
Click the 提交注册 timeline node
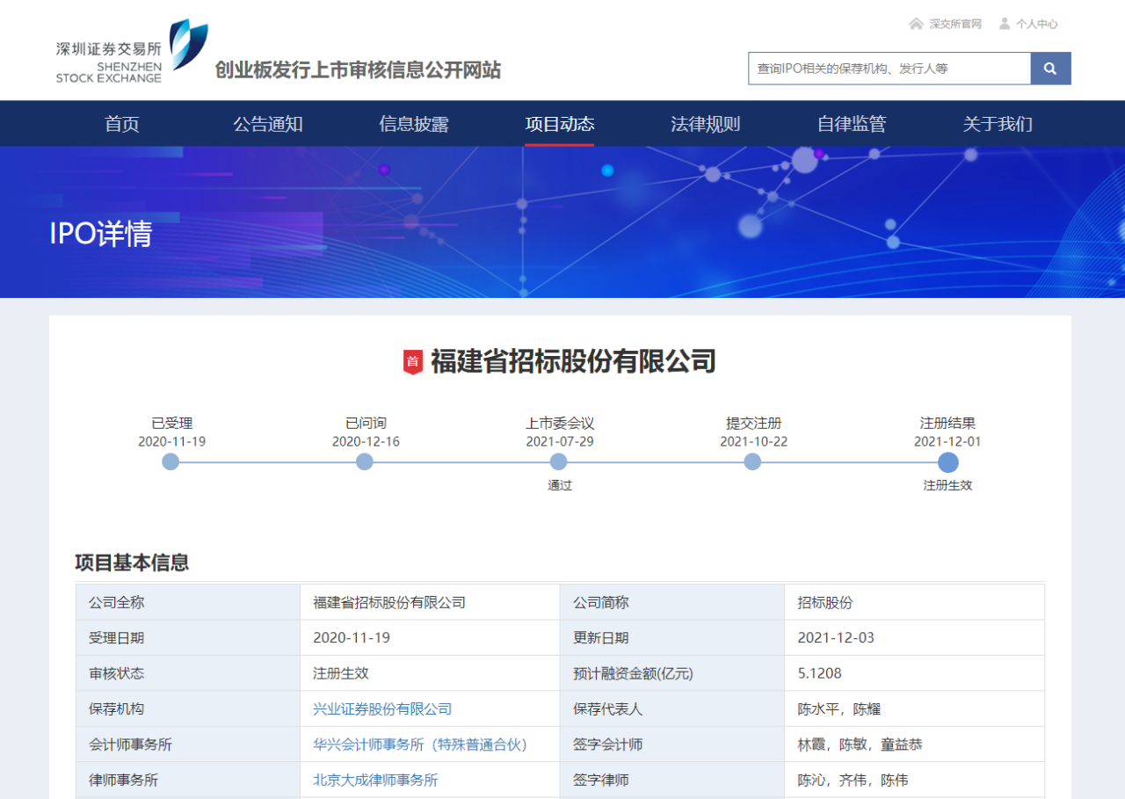point(752,461)
